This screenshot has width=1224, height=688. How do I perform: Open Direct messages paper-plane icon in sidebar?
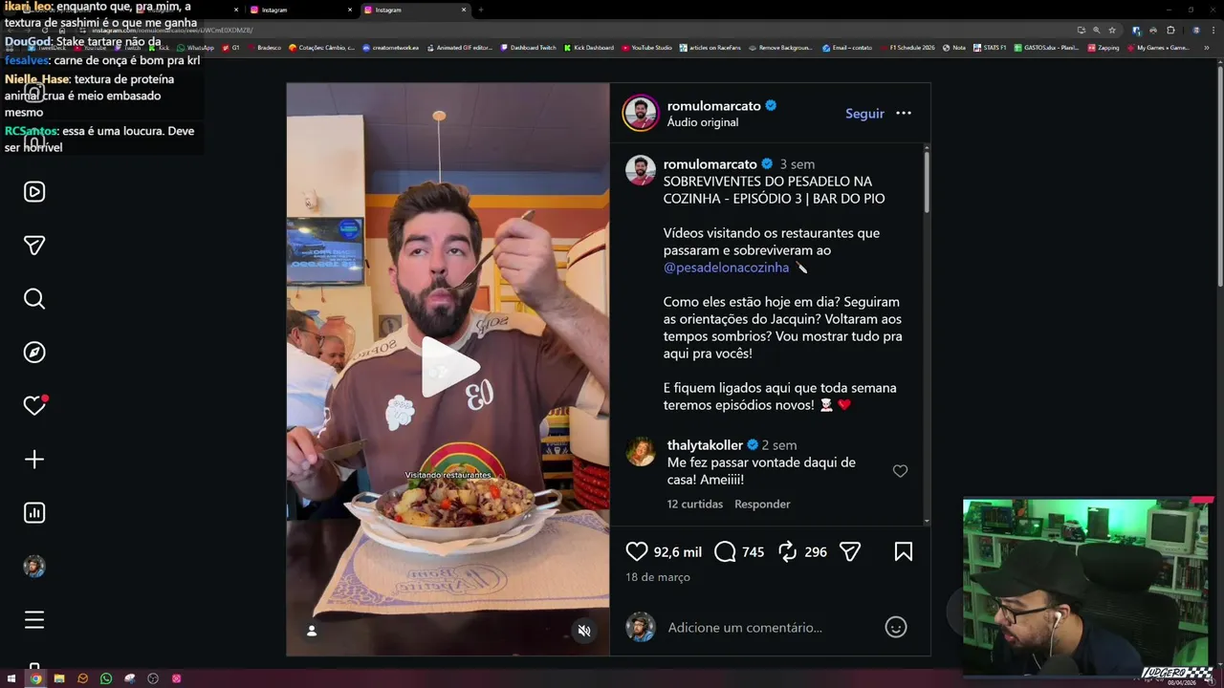coord(34,246)
